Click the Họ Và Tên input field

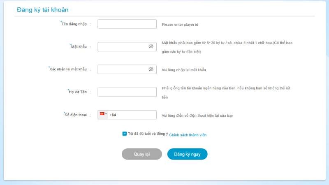click(127, 92)
